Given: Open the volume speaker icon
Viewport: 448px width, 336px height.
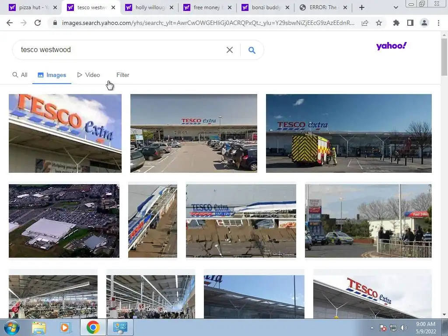Looking at the screenshot, I should pos(404,328).
